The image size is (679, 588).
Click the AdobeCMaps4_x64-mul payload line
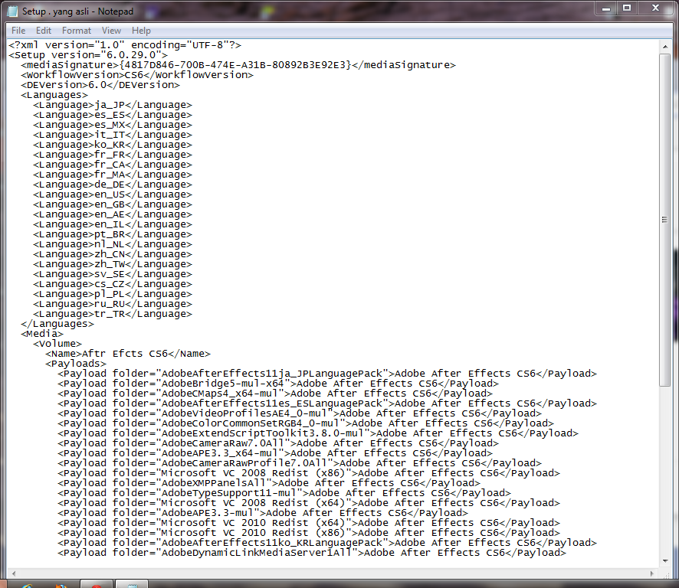click(x=275, y=394)
